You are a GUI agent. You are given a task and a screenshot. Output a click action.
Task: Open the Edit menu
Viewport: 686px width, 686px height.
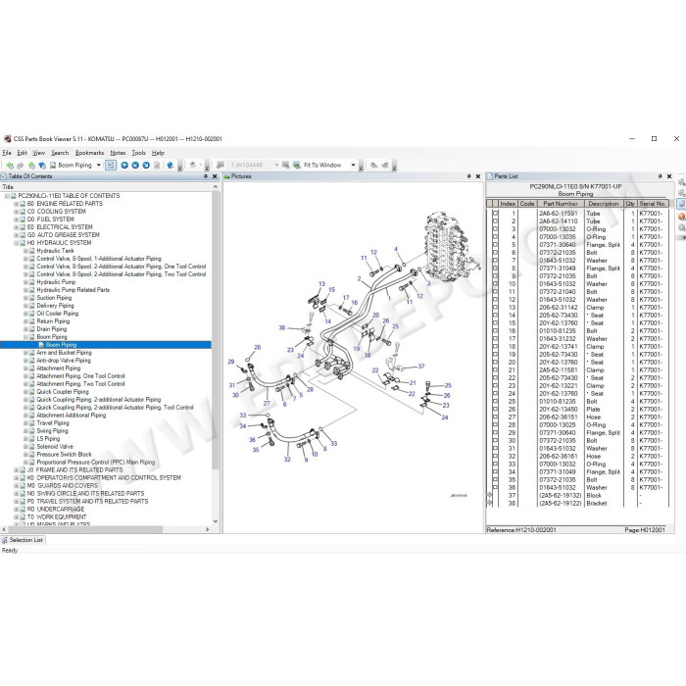(22, 153)
